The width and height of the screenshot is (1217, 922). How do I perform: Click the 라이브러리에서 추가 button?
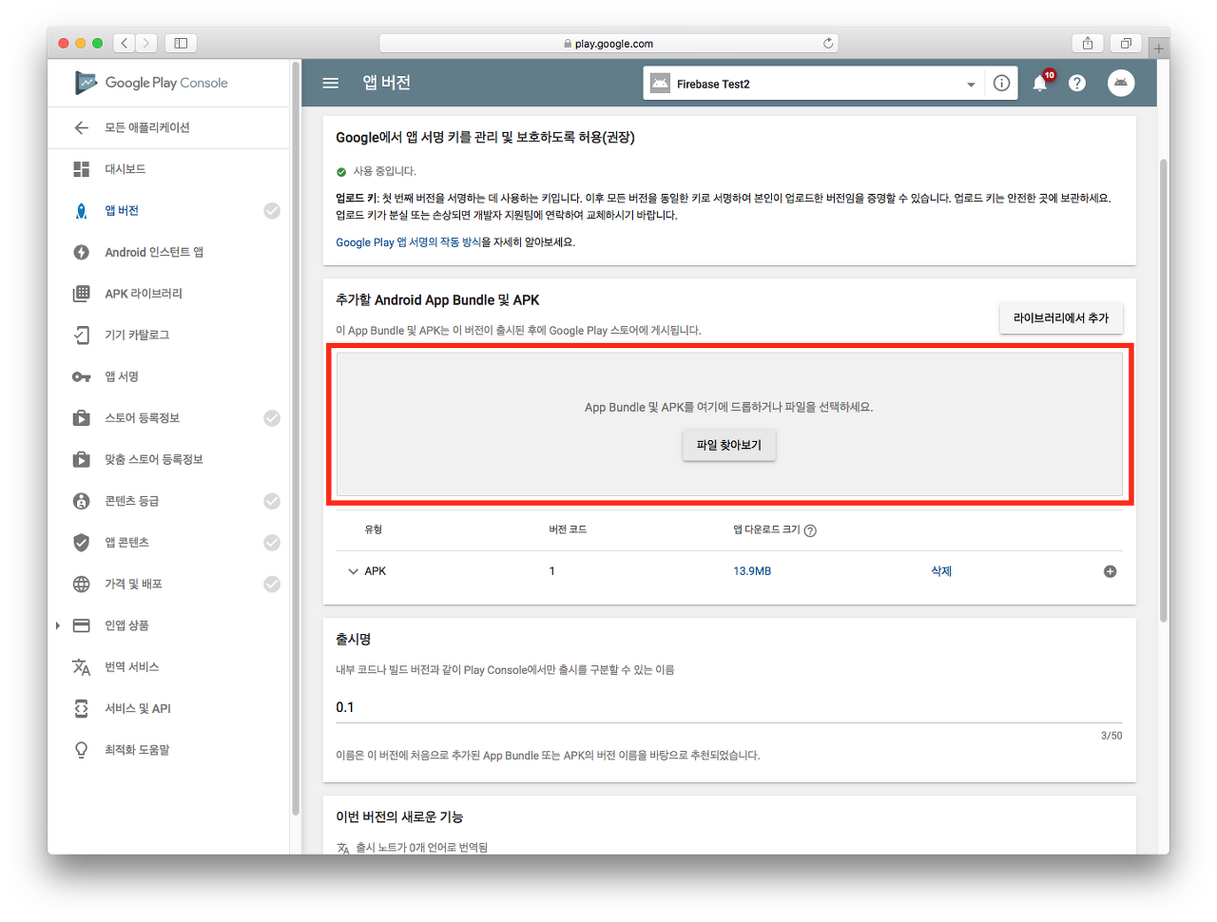pyautogui.click(x=1061, y=317)
